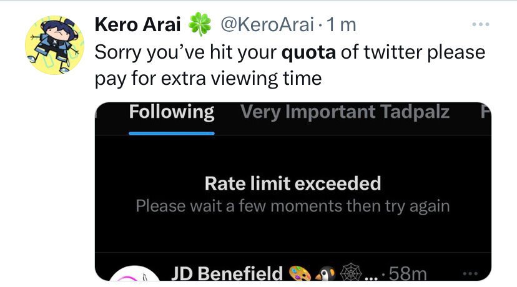Open JD Benefield's profile name

[x=227, y=273]
